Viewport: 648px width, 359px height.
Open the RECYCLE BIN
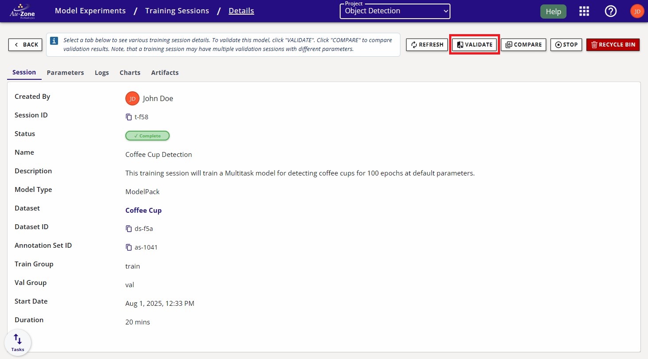[613, 44]
